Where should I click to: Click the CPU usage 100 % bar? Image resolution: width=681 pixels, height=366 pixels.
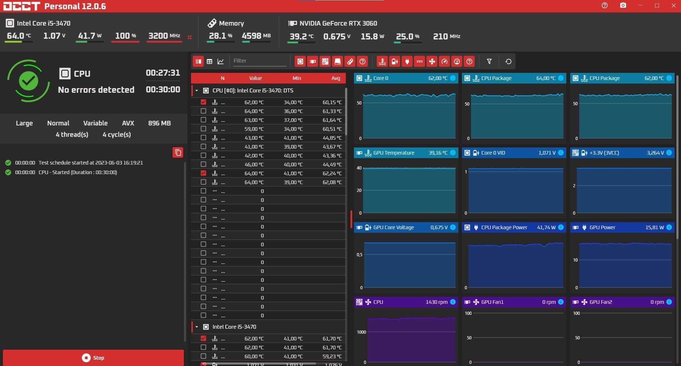pos(125,42)
